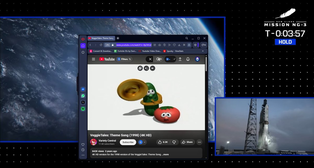View site info padlock icon

pos(113,45)
